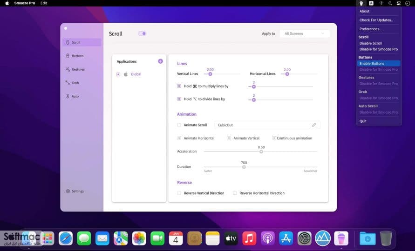Screen dimensions: 415x251
Task: Toggle the Animate Vertical checkbox
Action: (229, 138)
